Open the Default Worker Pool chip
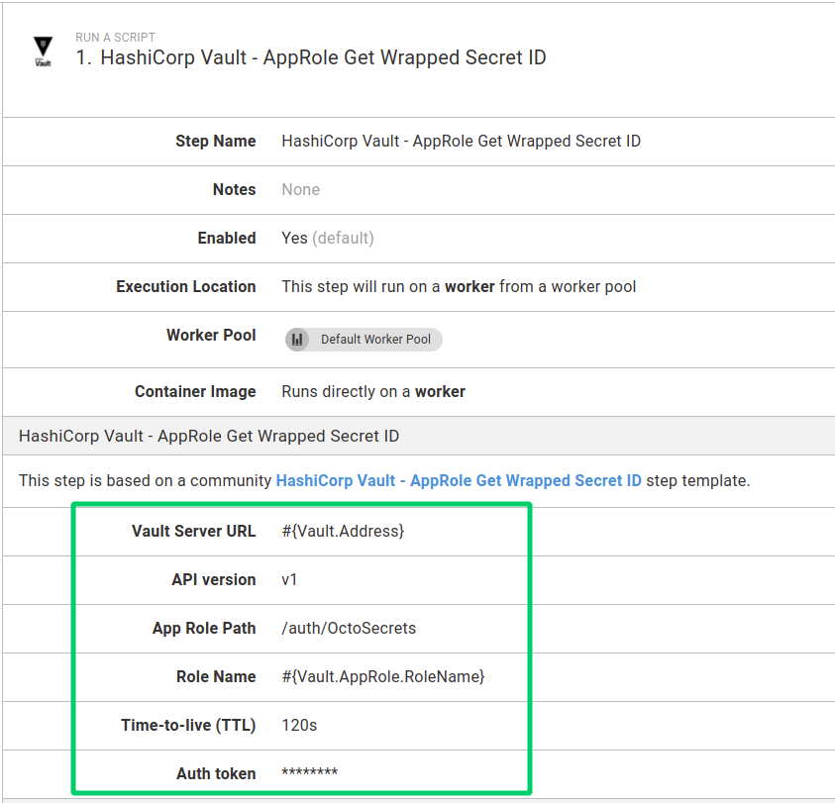The height and width of the screenshot is (803, 835). 363,340
